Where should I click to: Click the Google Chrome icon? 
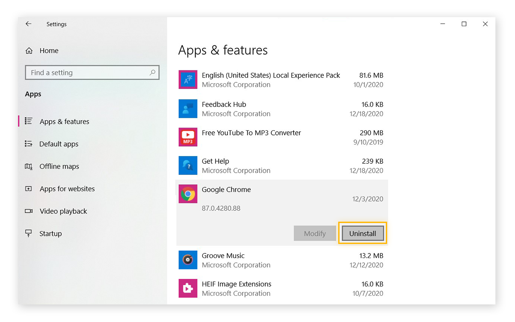tap(188, 194)
